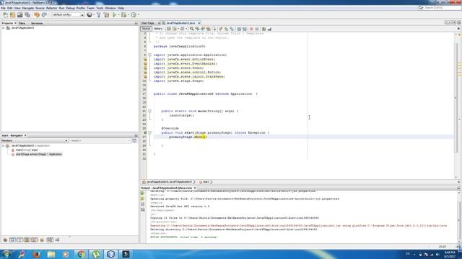This screenshot has width=462, height=259.
Task: Click the Stop icon in Output sidebar
Action: pos(143,204)
